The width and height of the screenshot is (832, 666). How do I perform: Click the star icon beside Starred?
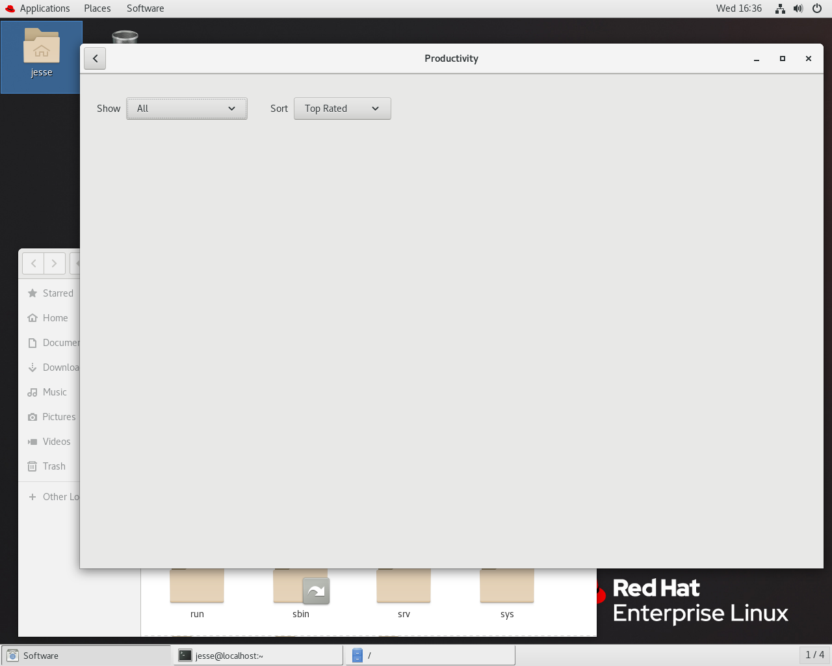32,293
